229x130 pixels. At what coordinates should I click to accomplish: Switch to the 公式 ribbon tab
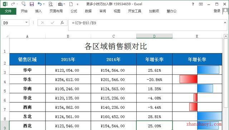[74, 11]
